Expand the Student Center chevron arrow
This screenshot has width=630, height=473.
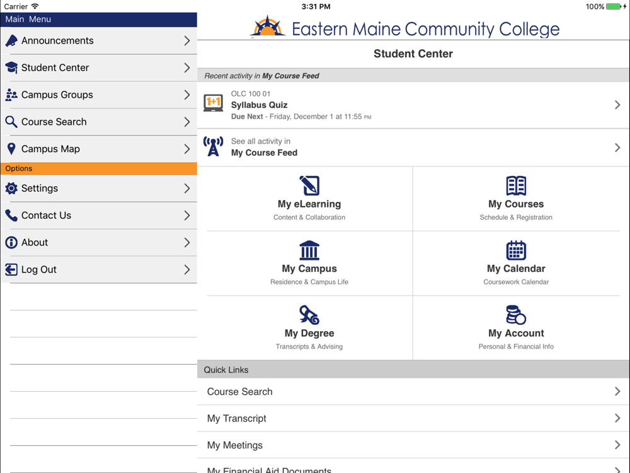187,67
